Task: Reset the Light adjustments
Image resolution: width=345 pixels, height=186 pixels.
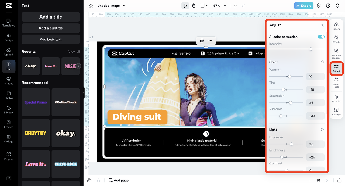Action: (x=322, y=130)
